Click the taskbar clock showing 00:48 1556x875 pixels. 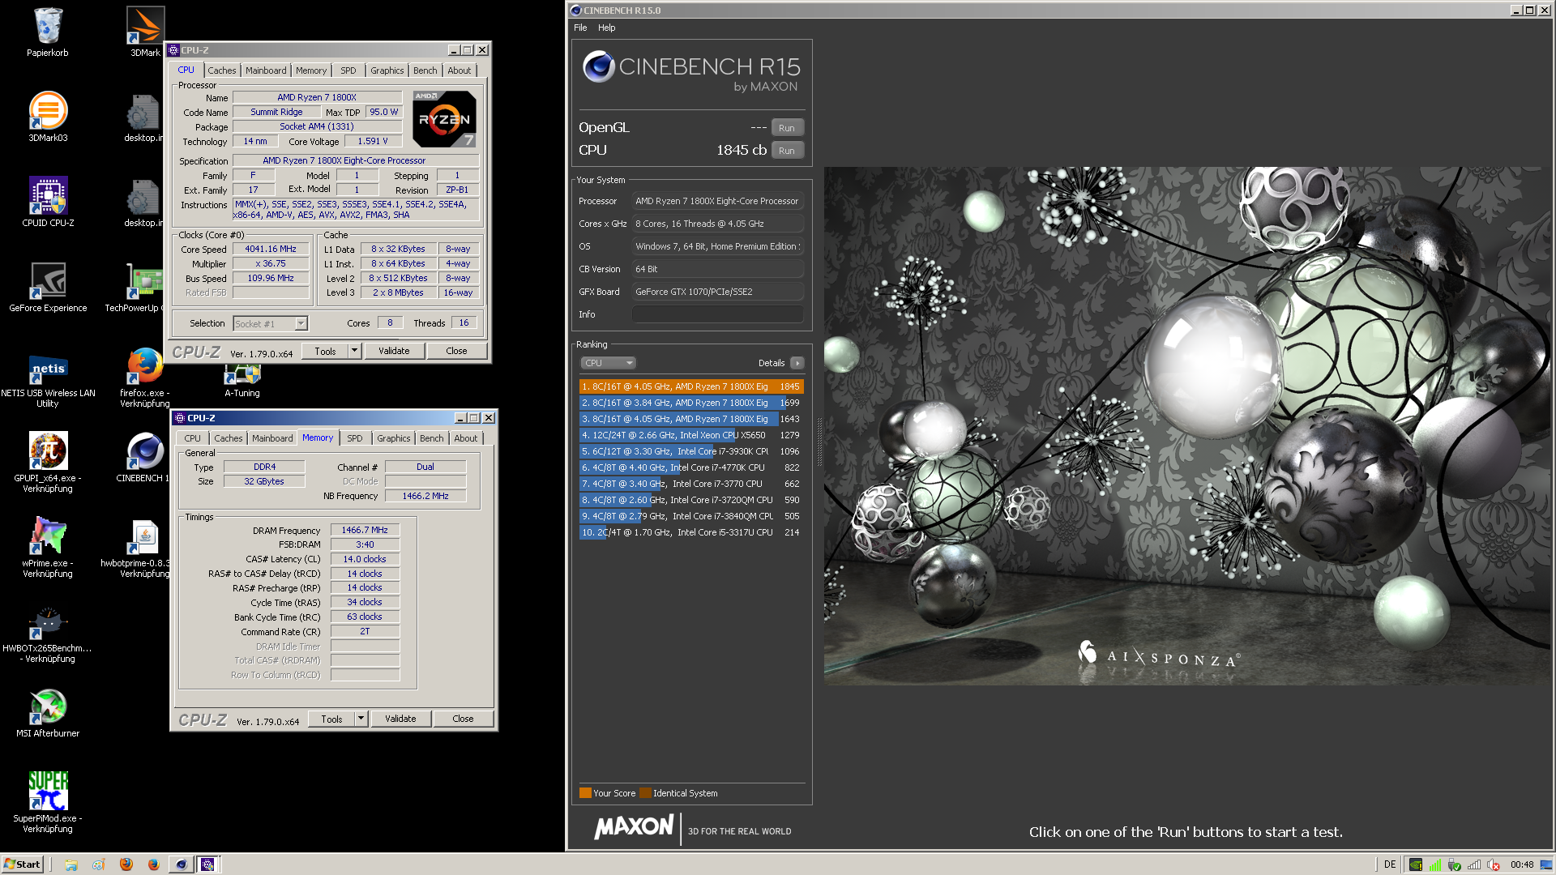pyautogui.click(x=1522, y=864)
